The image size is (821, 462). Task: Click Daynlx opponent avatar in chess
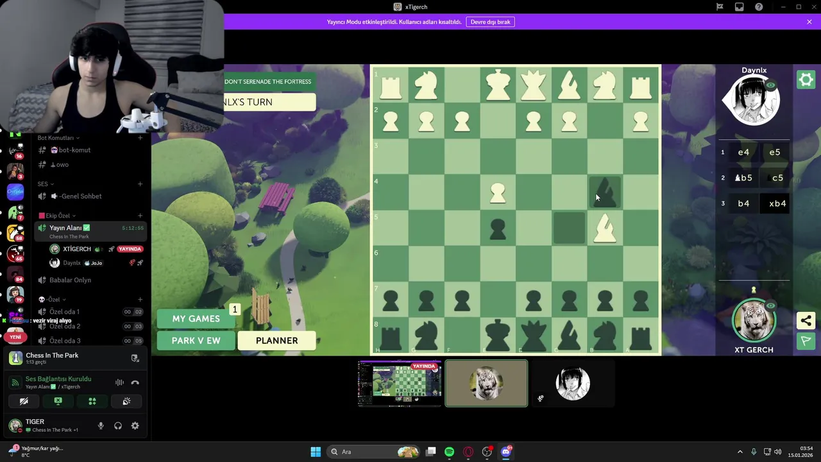[x=755, y=101]
